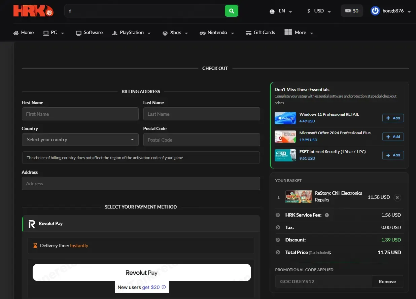Viewport: 416px width, 299px height.
Task: Pay with the Revolut Pay button
Action: coord(142,272)
